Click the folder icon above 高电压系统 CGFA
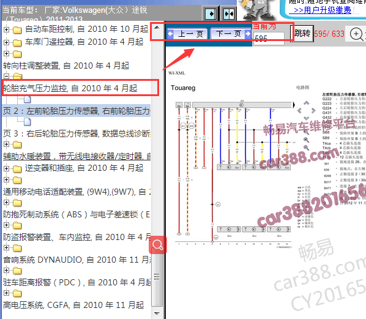366x319 pixels. click(x=17, y=293)
